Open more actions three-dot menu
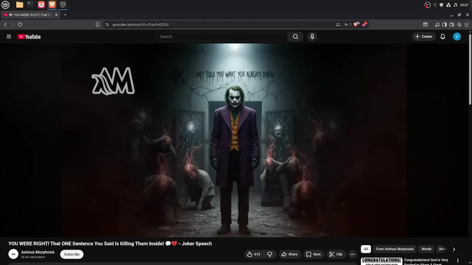 [x=353, y=254]
